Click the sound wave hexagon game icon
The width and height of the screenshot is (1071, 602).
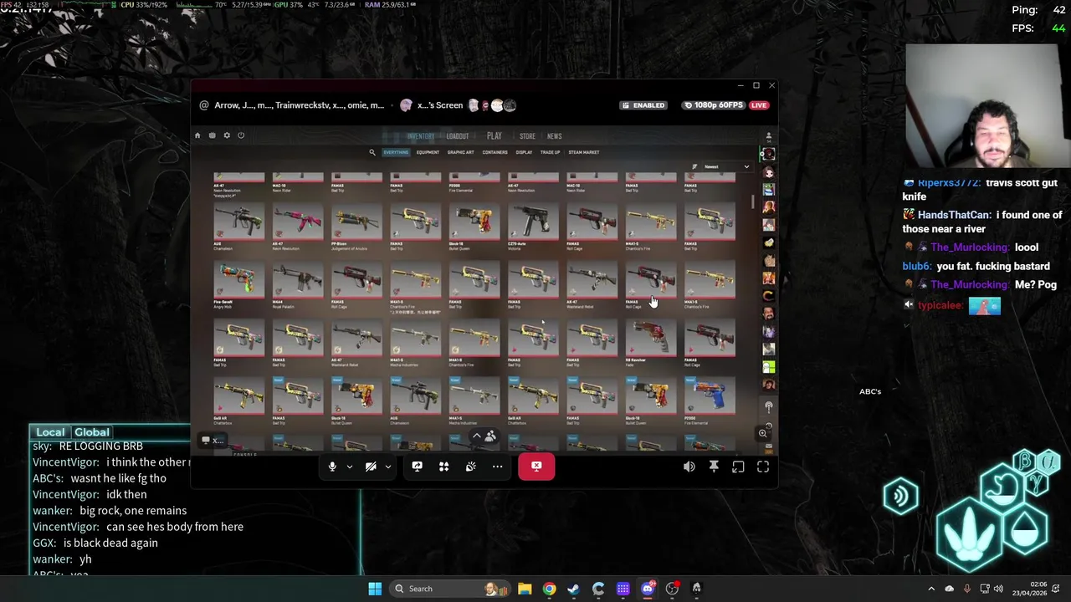[x=900, y=496]
